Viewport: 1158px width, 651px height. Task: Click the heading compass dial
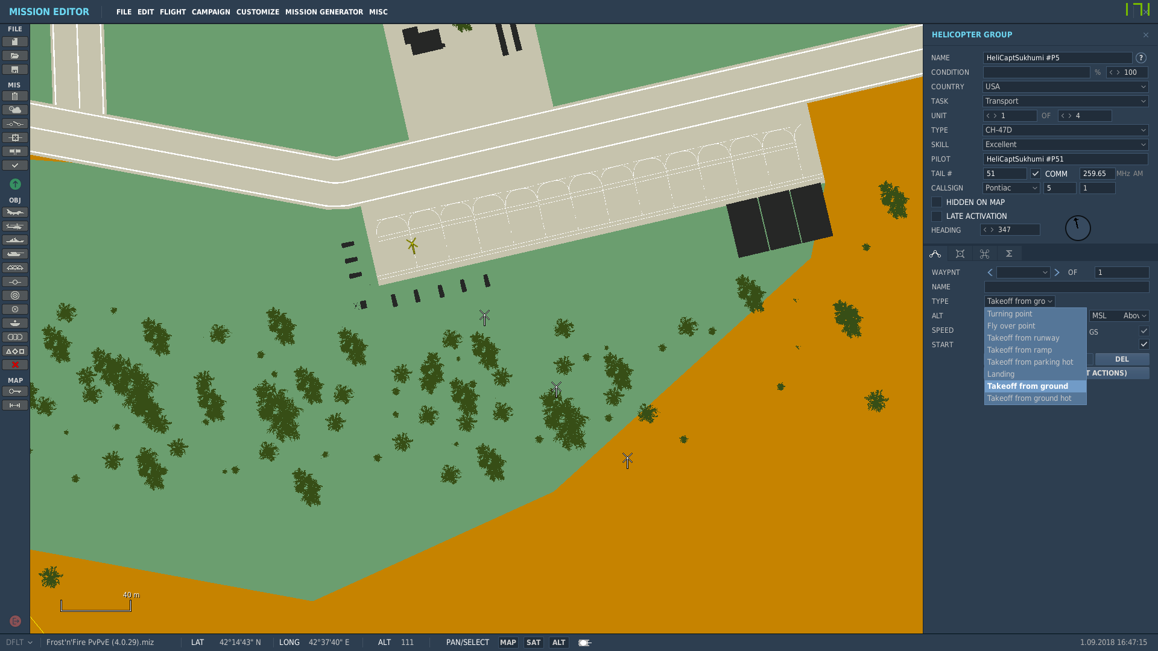pyautogui.click(x=1078, y=228)
